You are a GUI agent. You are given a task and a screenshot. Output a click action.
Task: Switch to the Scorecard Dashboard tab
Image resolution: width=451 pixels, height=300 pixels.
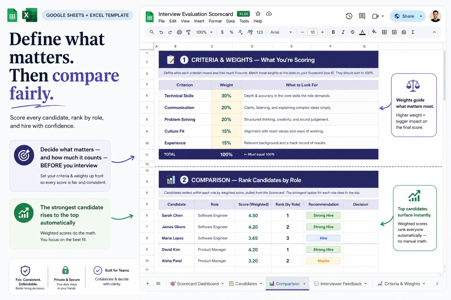point(195,284)
